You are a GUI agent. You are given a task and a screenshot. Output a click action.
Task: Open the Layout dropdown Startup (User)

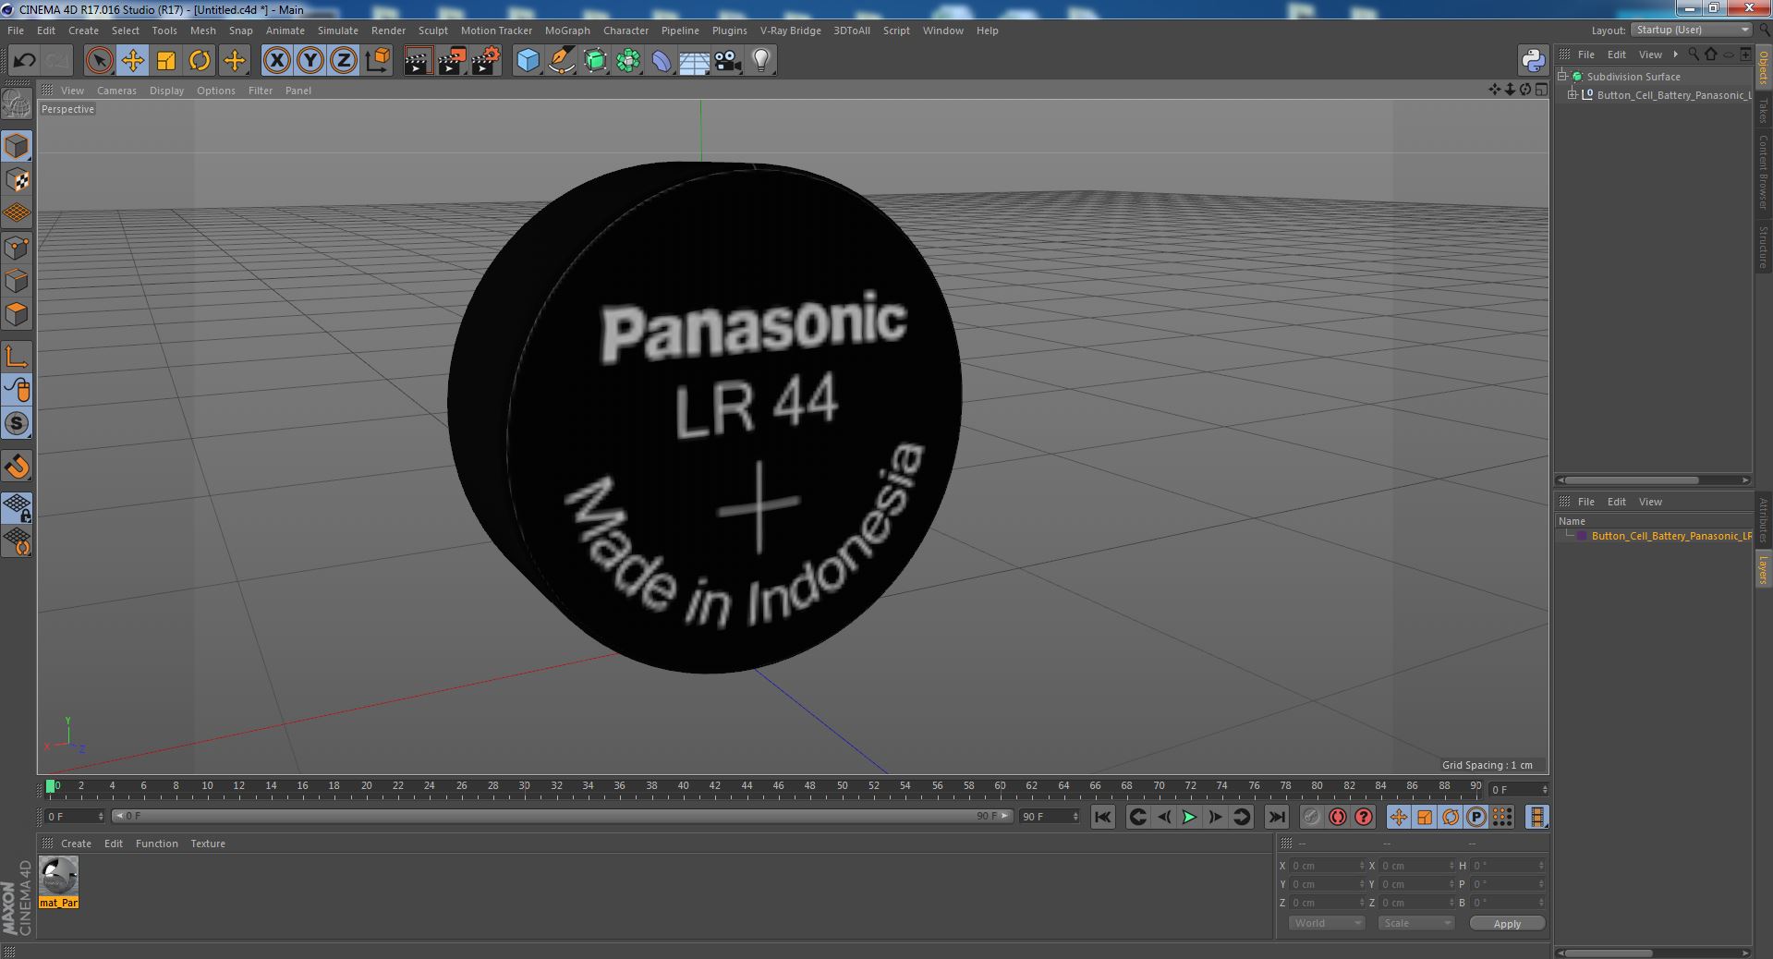(x=1691, y=30)
